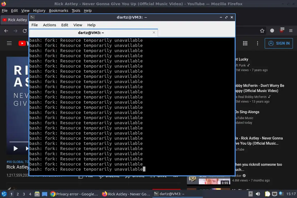Open Firefox File menu

[5, 11]
